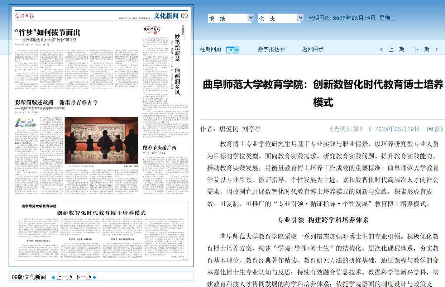Image resolution: width=445 pixels, height=287 pixels.
Task: Open the calendar icon beside 往期回顾
Action: pos(230,50)
